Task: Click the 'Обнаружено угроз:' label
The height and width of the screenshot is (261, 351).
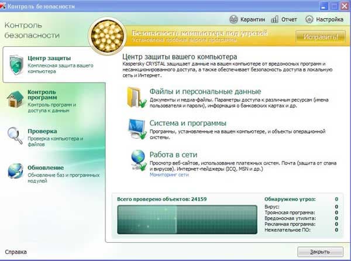Action: click(290, 199)
